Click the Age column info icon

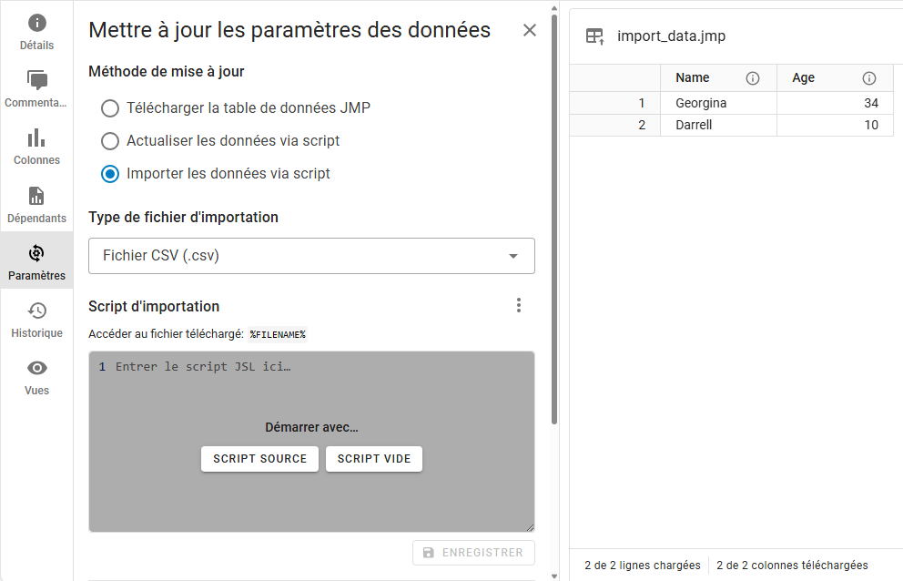click(x=869, y=78)
